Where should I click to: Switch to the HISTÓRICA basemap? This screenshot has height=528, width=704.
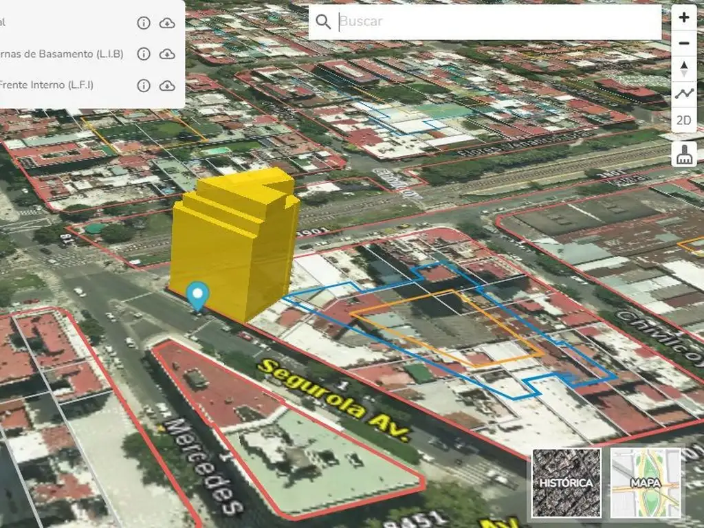[566, 483]
